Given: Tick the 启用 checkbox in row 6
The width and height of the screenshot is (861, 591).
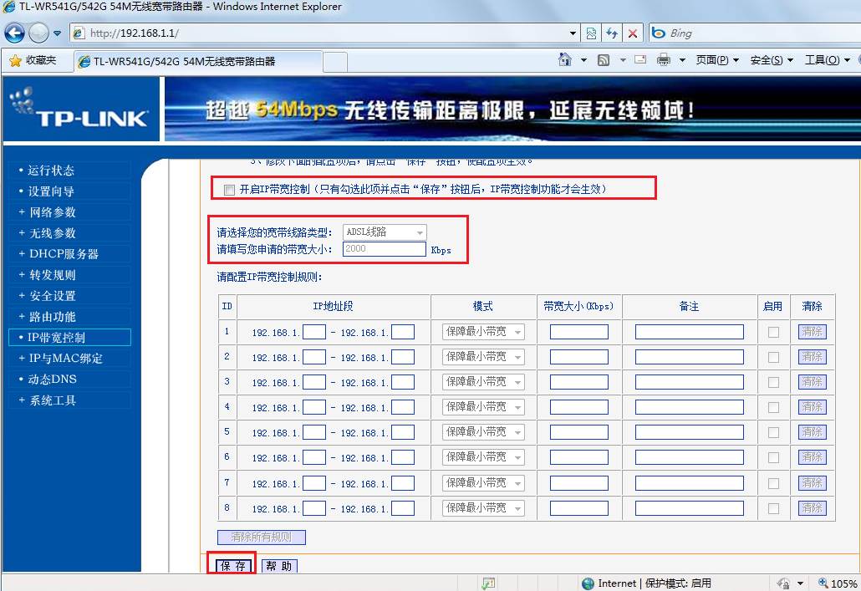Looking at the screenshot, I should coord(773,457).
